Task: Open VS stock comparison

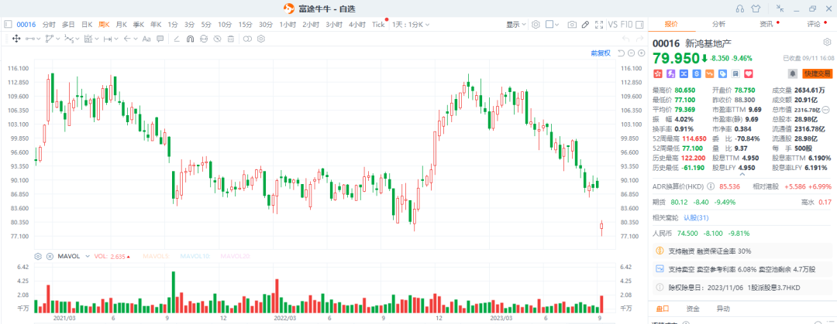Action: pyautogui.click(x=612, y=24)
